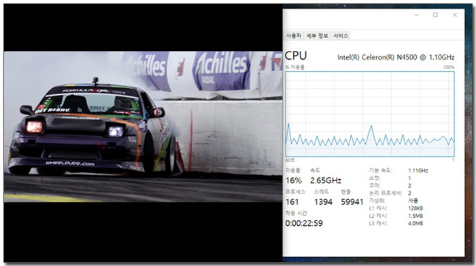This screenshot has width=476, height=266.
Task: Click the handle count 59941
Action: 352,202
